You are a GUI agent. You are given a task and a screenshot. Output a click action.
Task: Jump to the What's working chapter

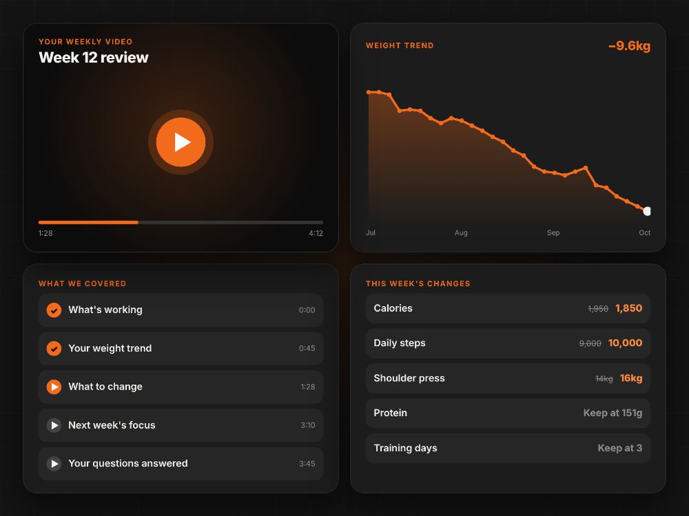(181, 310)
